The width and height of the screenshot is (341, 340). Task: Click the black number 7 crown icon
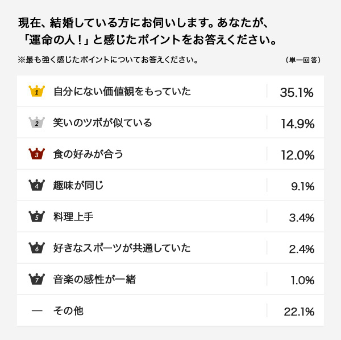point(36,279)
